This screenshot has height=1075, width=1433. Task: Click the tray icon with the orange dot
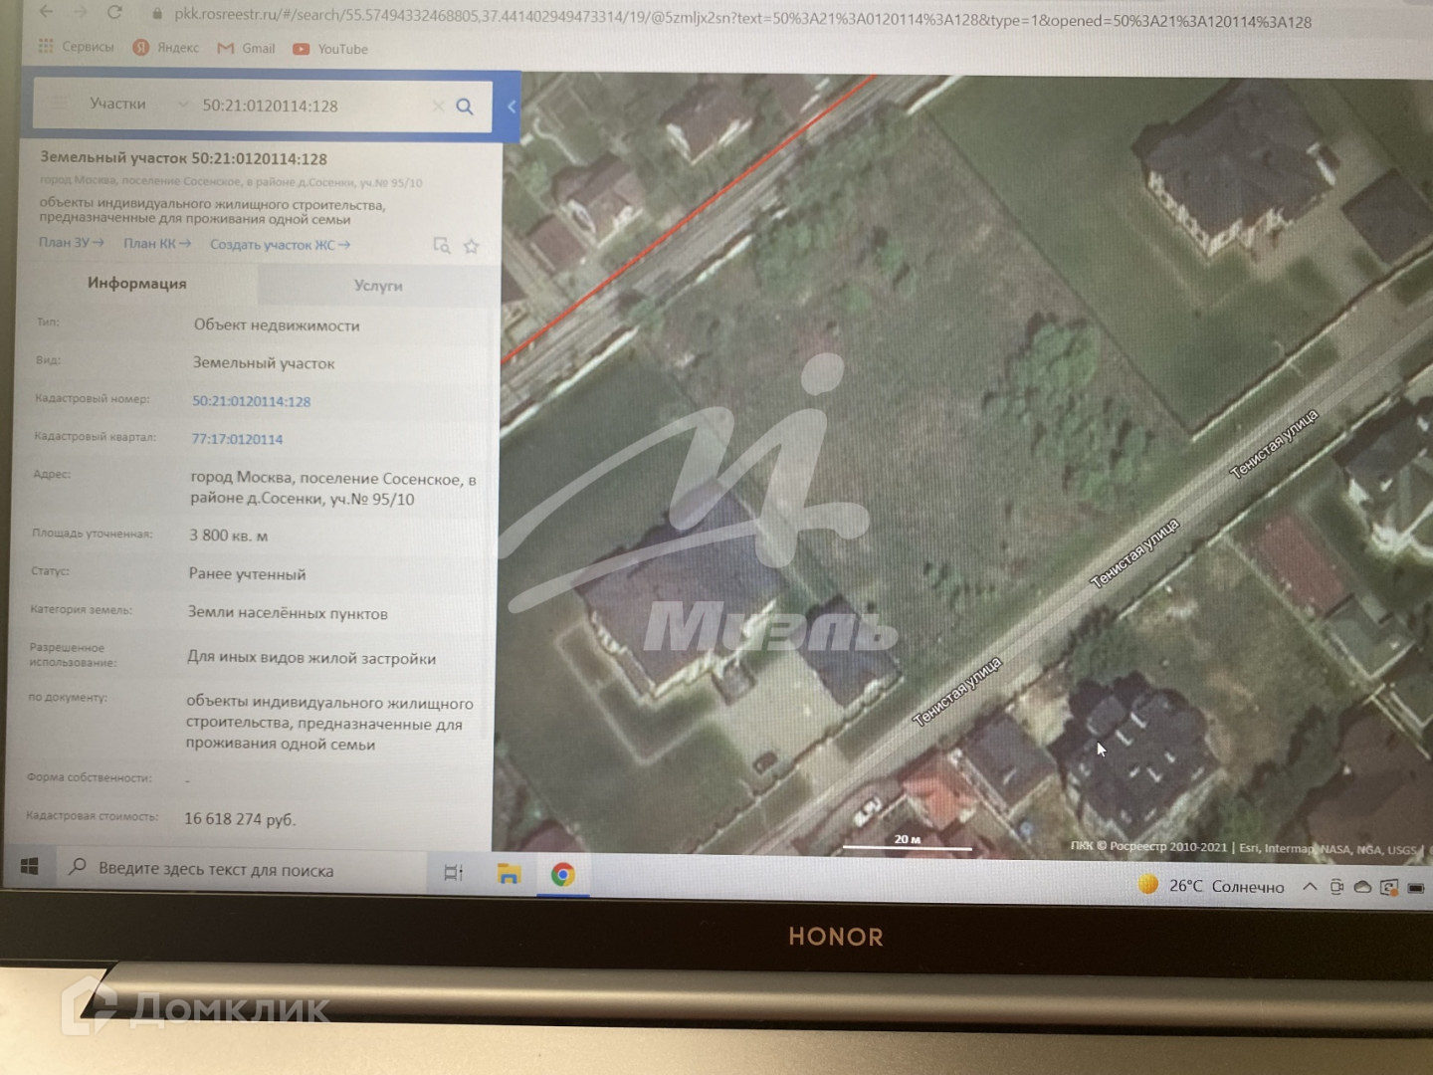click(x=1389, y=888)
